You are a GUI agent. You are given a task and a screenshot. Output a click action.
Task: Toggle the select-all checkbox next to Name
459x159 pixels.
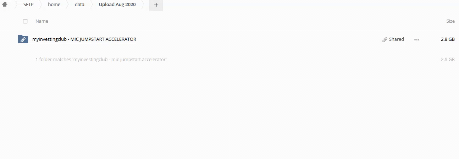pos(25,21)
